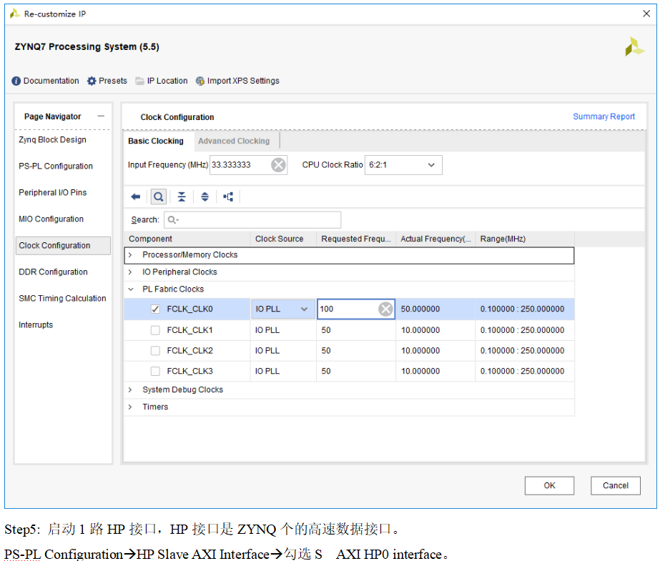The image size is (660, 561).
Task: Enable the FCLK_CLK3 checkbox
Action: point(155,371)
